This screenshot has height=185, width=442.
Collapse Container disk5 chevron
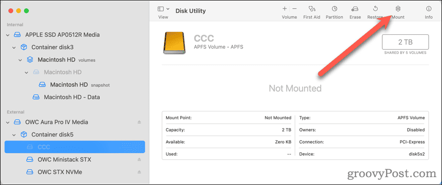click(14, 134)
